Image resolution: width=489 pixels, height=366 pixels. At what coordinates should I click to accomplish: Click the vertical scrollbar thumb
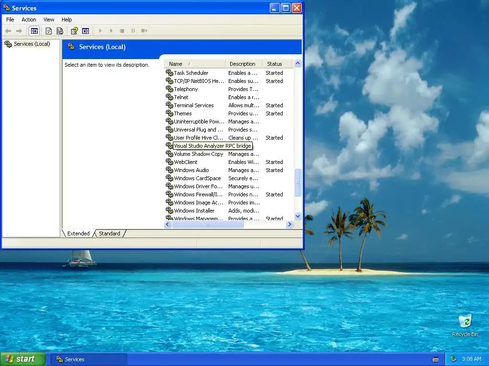click(298, 183)
